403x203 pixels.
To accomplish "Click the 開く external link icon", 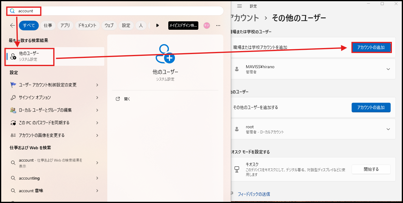I will point(118,98).
